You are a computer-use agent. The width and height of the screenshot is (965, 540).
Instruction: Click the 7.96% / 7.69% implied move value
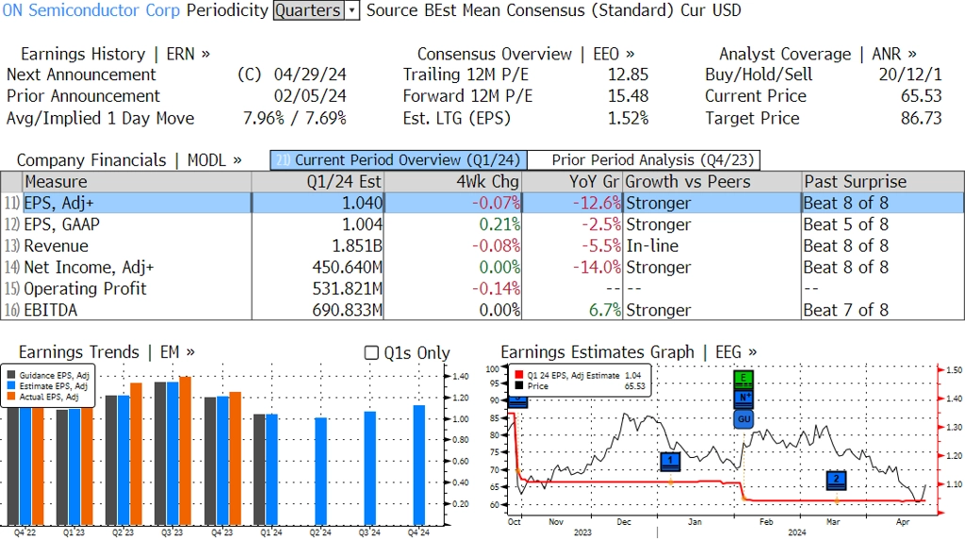click(295, 118)
